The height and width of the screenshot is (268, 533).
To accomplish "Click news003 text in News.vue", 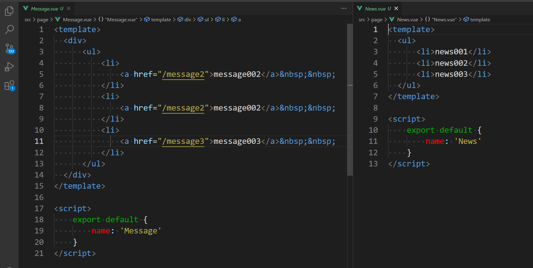I will point(451,74).
